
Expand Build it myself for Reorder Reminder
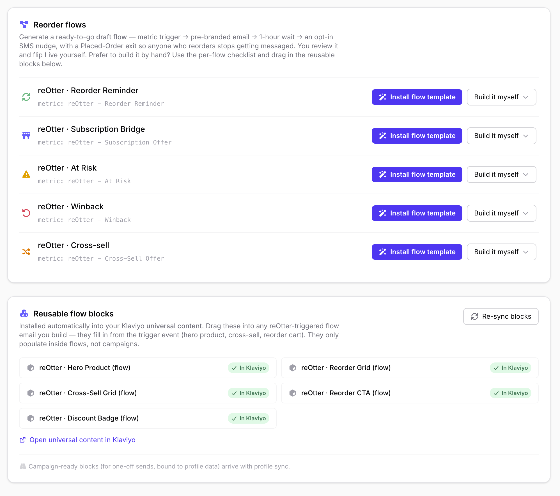pyautogui.click(x=501, y=97)
